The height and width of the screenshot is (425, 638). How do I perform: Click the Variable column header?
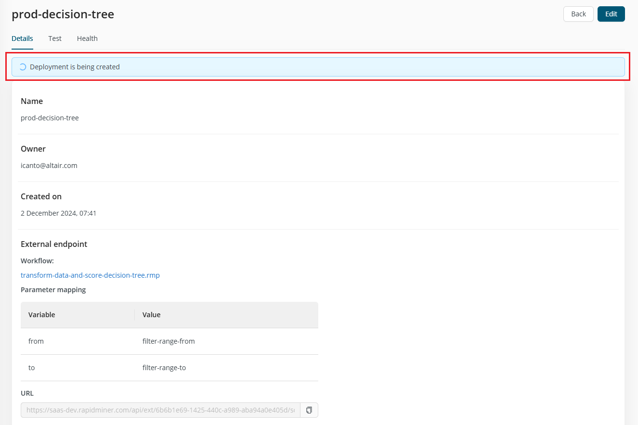(78, 315)
